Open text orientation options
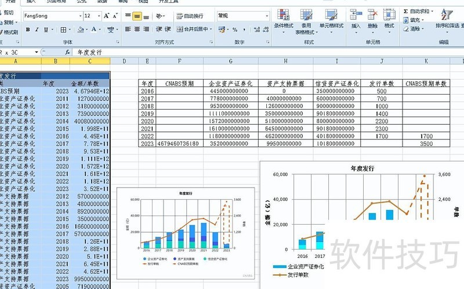The image size is (464, 289). click(x=160, y=16)
